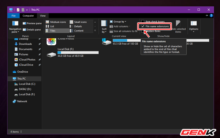The image size is (220, 138).
Task: Maximize the This PC window
Action: point(199,10)
